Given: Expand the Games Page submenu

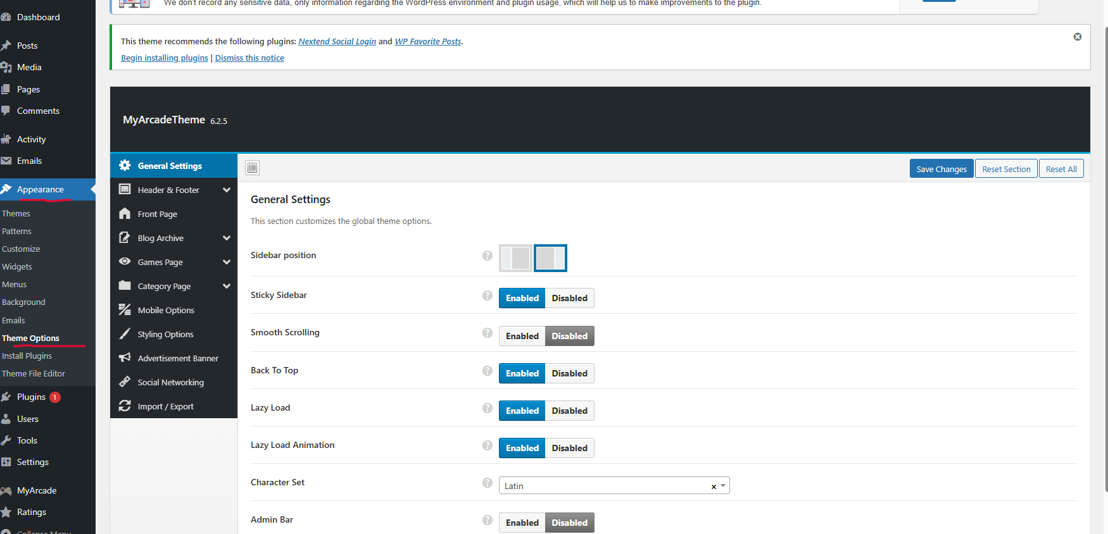Looking at the screenshot, I should tap(227, 262).
